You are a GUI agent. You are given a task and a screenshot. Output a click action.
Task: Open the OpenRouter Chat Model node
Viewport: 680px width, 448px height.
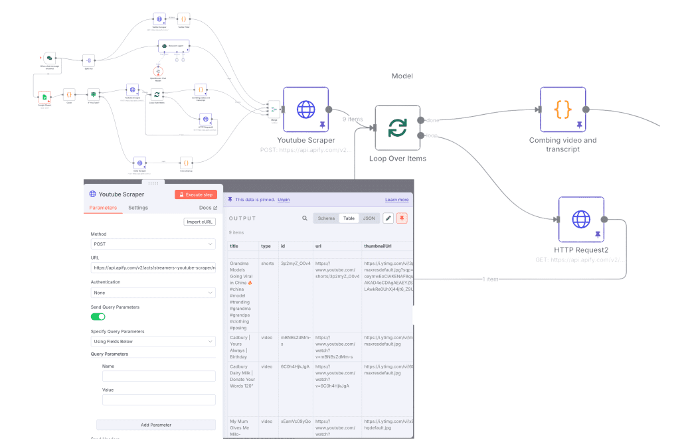158,72
